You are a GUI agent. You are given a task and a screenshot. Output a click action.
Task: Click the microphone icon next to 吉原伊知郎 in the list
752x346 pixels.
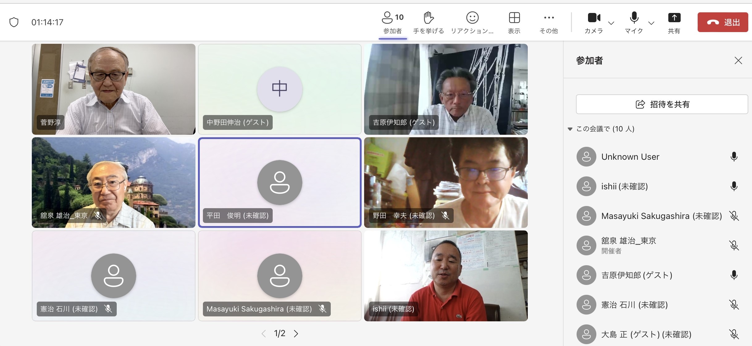click(734, 275)
